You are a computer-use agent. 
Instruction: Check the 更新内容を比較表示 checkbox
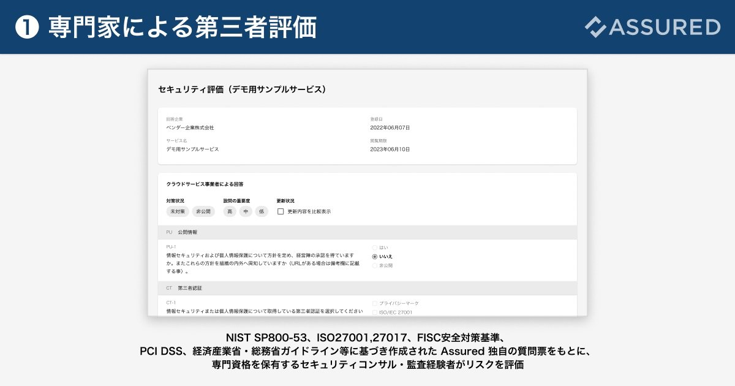pos(281,211)
